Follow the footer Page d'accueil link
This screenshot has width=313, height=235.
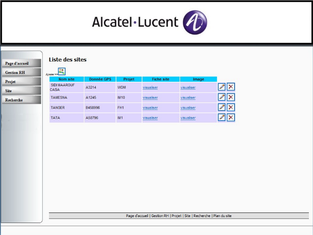[137, 216]
